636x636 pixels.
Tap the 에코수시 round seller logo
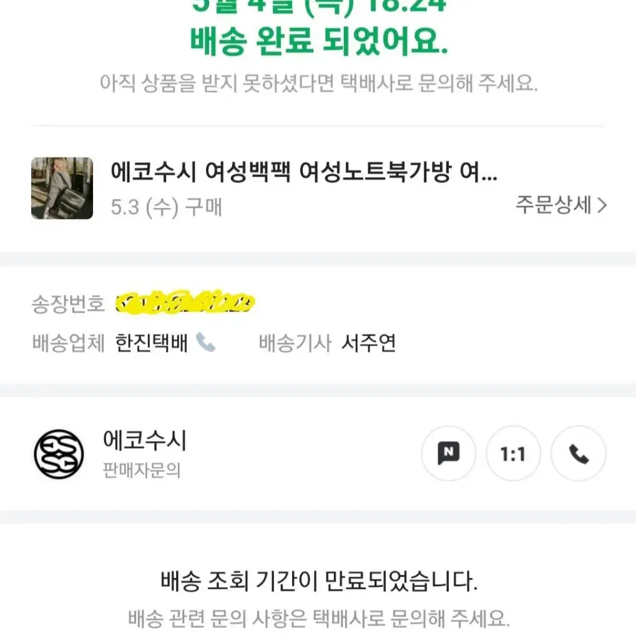[59, 454]
